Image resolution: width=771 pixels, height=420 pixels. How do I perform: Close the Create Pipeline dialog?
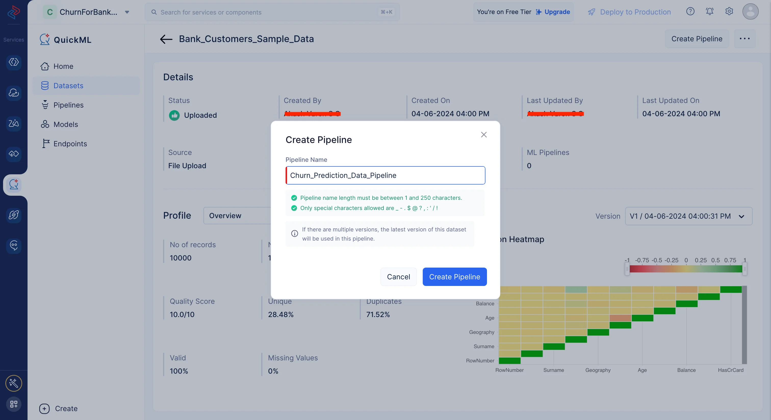pos(484,135)
